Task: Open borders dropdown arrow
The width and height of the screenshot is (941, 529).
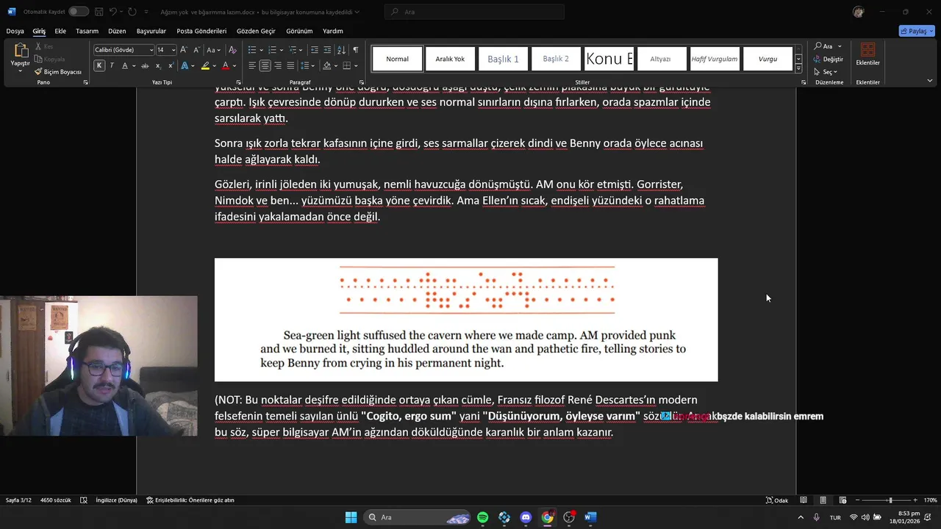Action: pyautogui.click(x=356, y=65)
